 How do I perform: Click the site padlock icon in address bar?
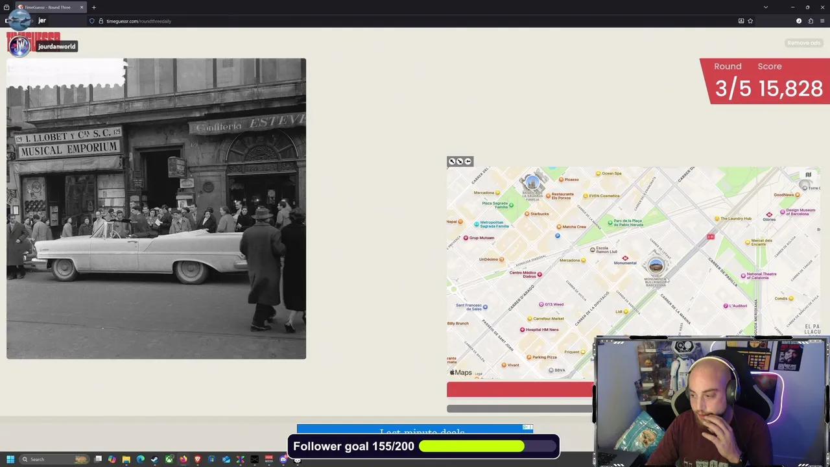pyautogui.click(x=101, y=21)
